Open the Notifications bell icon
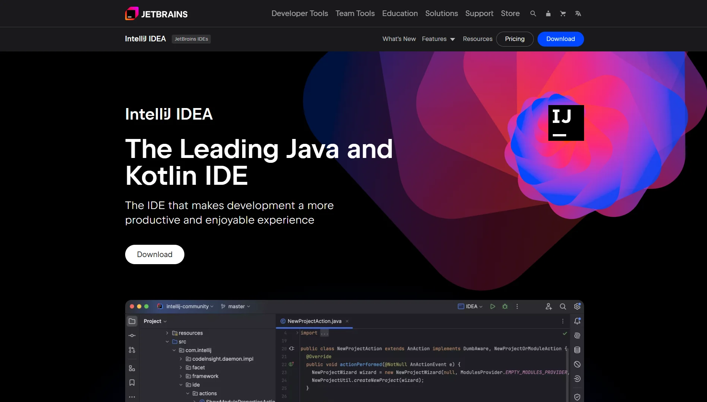This screenshot has width=707, height=402. [577, 321]
